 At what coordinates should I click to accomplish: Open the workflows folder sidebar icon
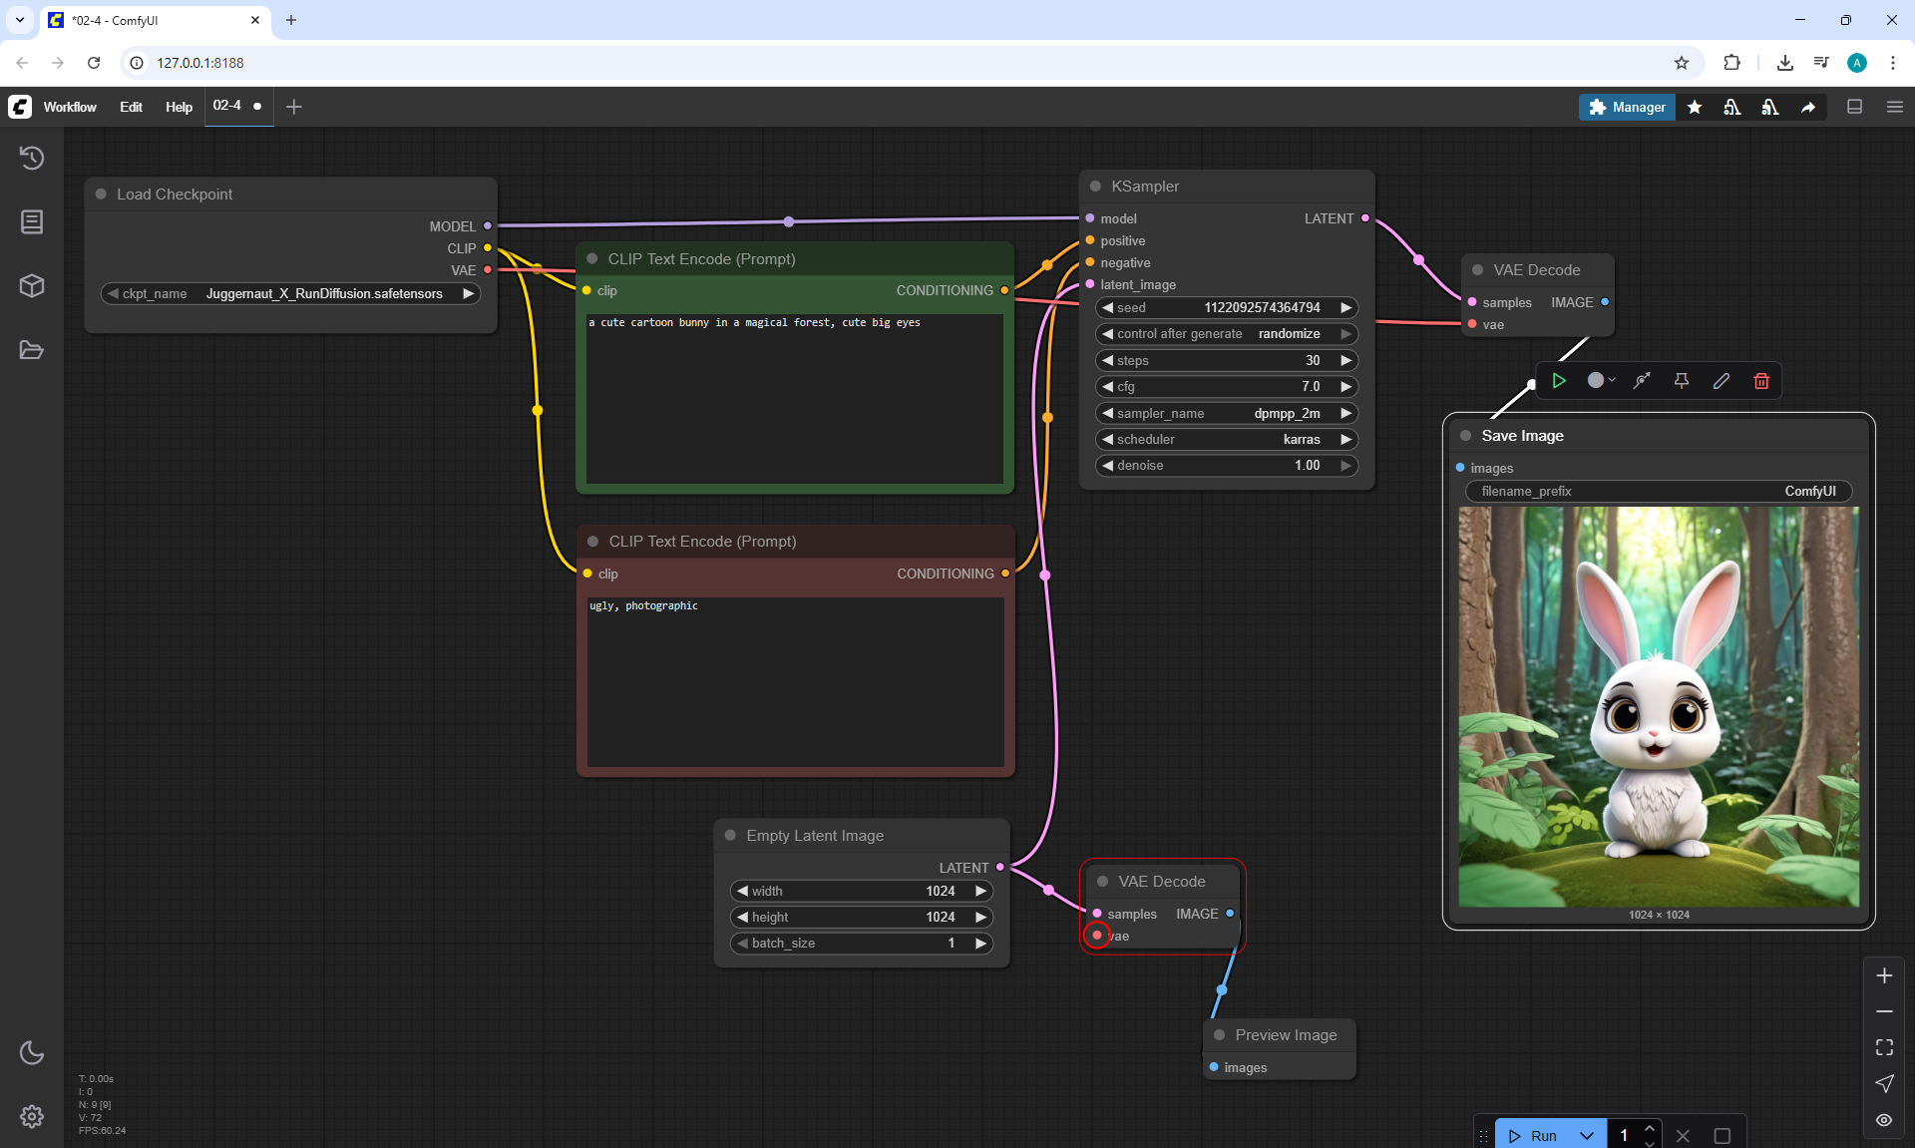tap(32, 350)
